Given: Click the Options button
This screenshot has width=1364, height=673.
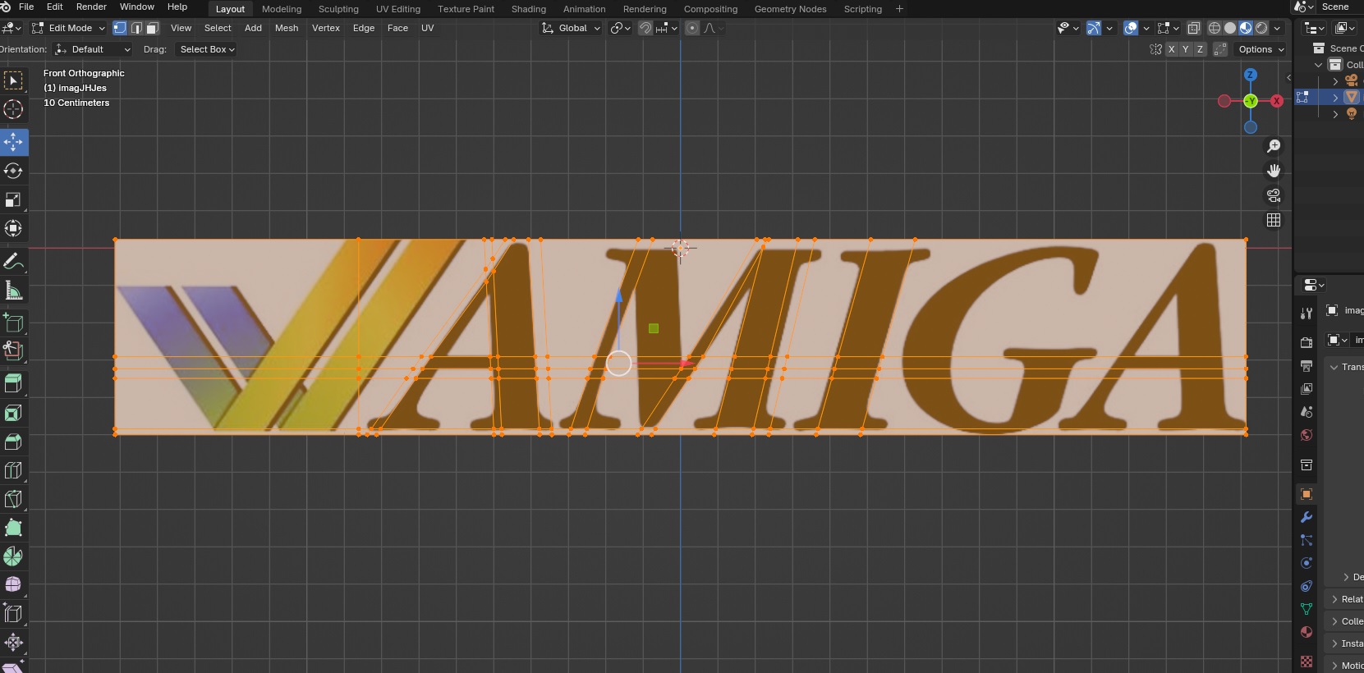Looking at the screenshot, I should pos(1261,49).
